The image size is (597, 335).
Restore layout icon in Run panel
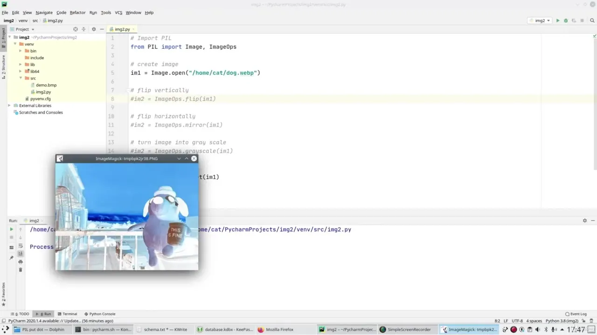tap(12, 248)
